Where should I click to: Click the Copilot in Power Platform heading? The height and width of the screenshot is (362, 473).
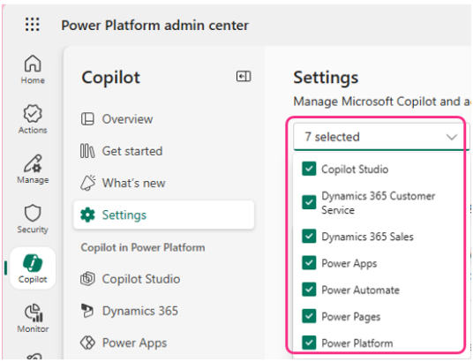coord(143,247)
